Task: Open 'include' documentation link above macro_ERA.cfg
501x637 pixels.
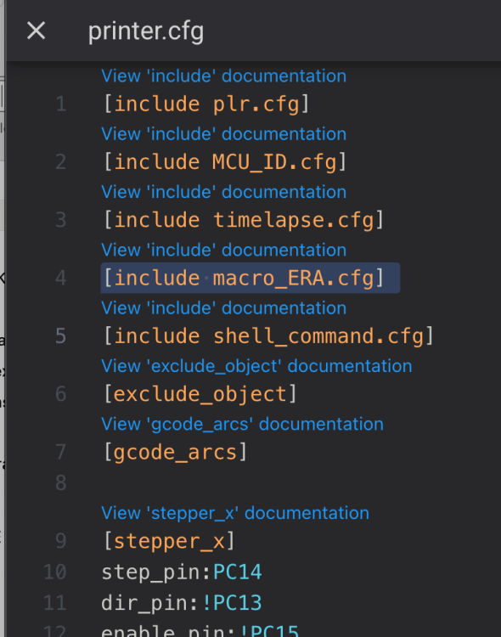Action: coord(223,251)
